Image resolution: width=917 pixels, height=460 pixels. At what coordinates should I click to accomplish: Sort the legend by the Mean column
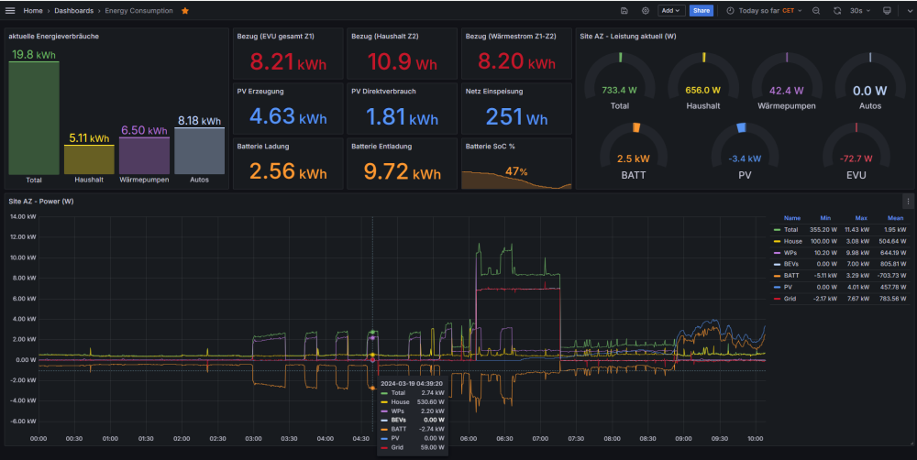(x=895, y=218)
